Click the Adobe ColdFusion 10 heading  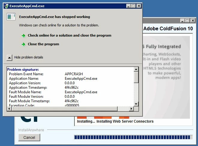pyautogui.click(x=168, y=29)
